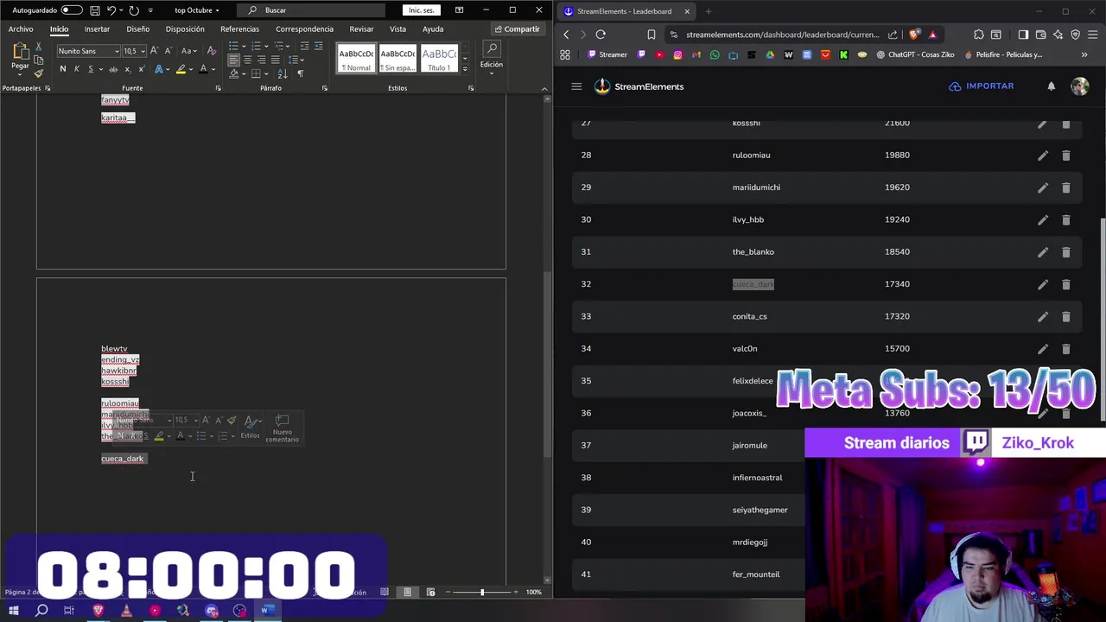Increase font size with the larger A
The width and height of the screenshot is (1106, 622).
tap(155, 51)
